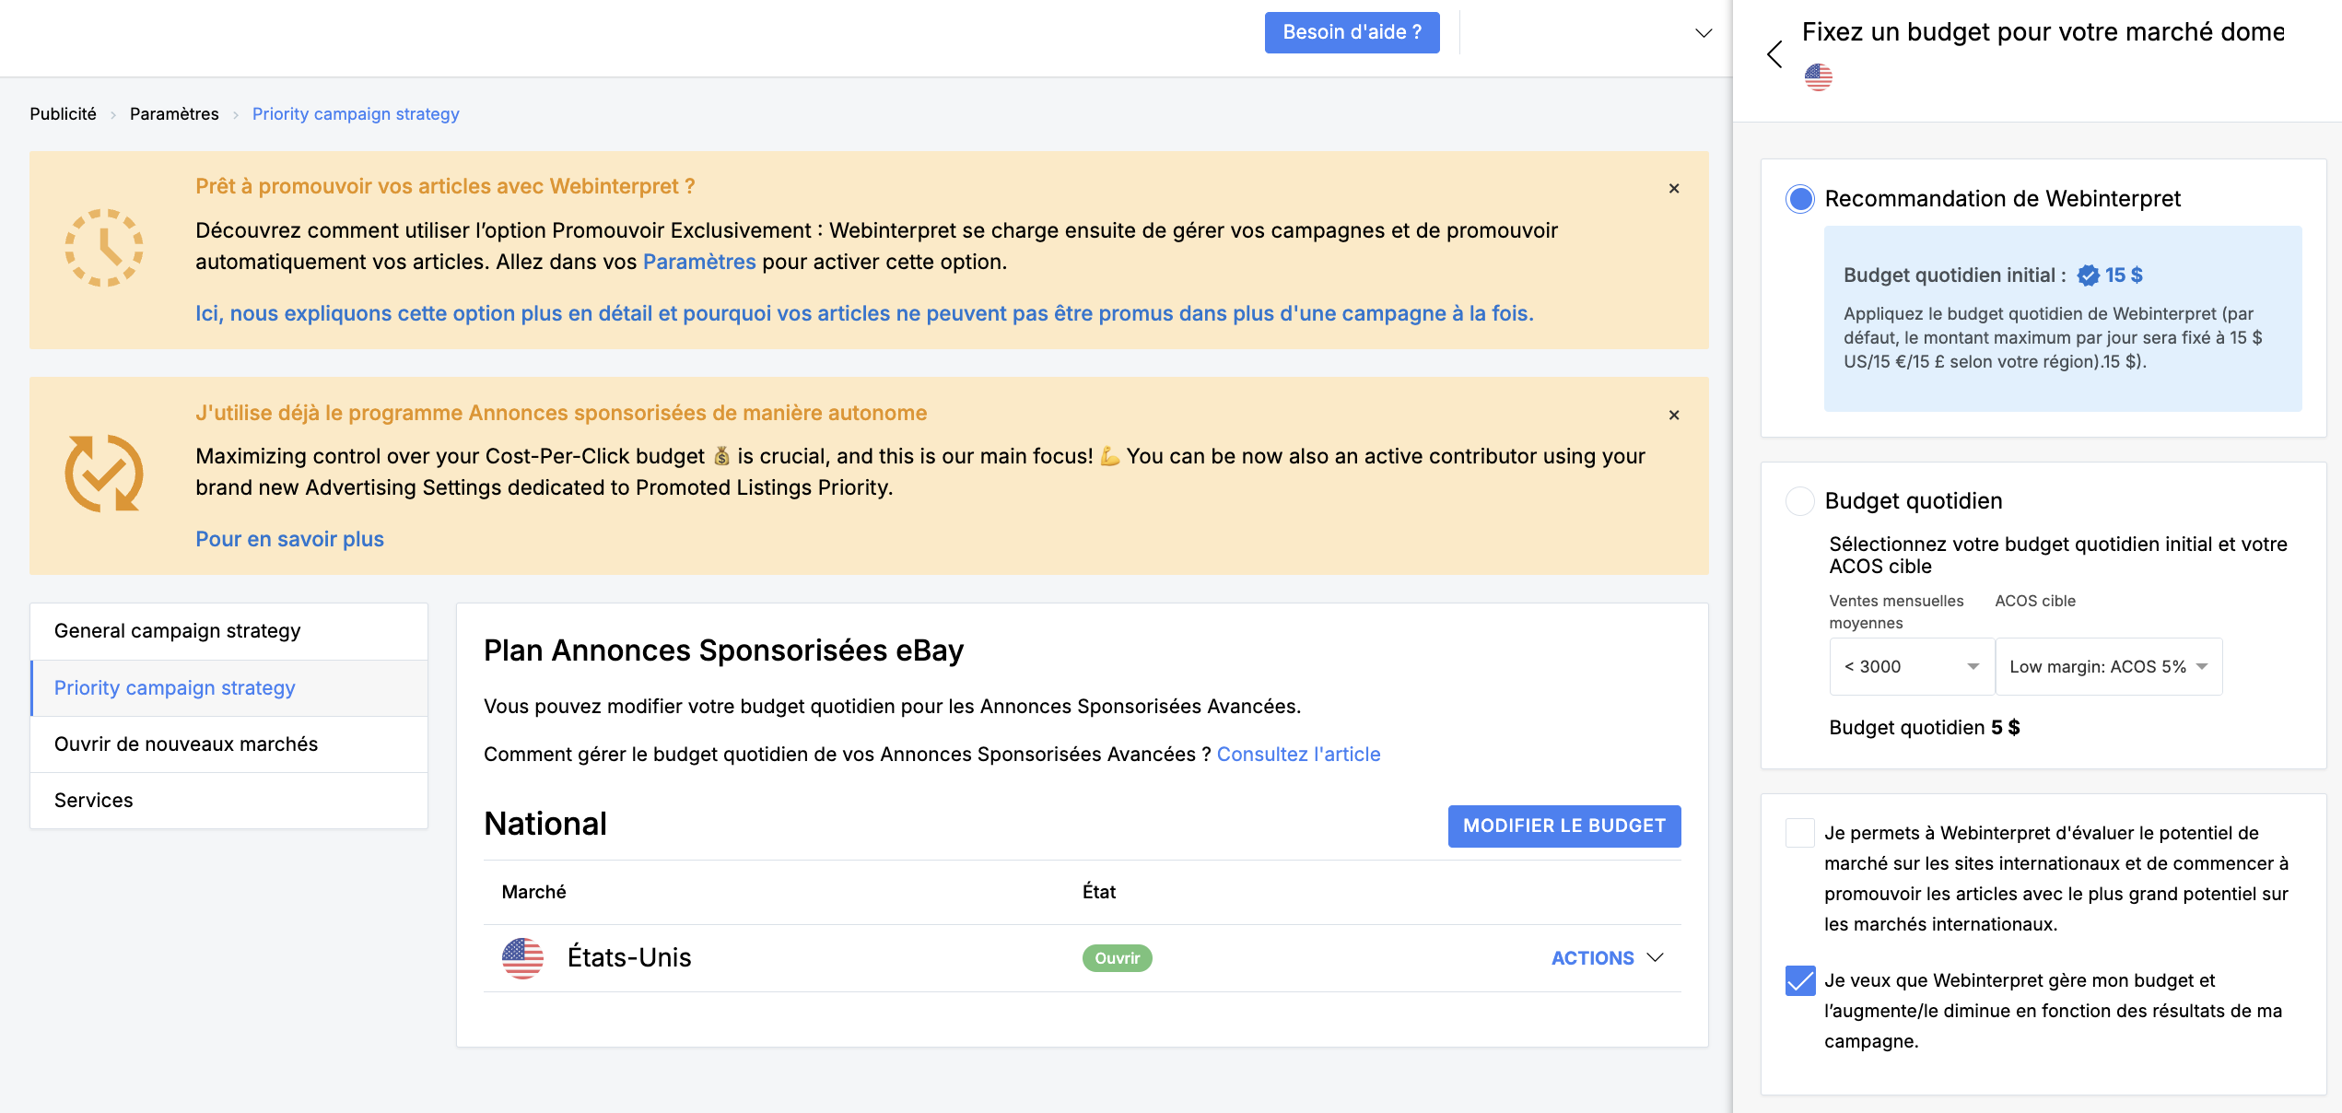Screen dimensions: 2342x1113
Task: Click the dashed clock icon in first banner
Action: (x=104, y=248)
